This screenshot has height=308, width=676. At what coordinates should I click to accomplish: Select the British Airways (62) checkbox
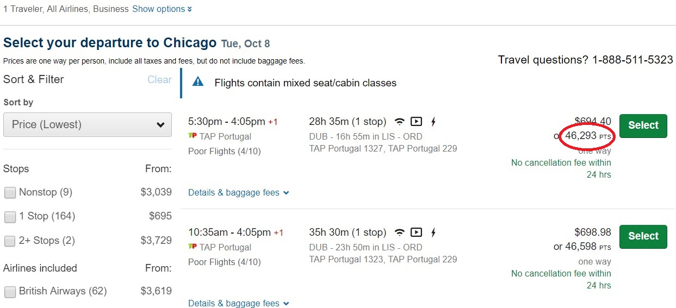click(10, 292)
